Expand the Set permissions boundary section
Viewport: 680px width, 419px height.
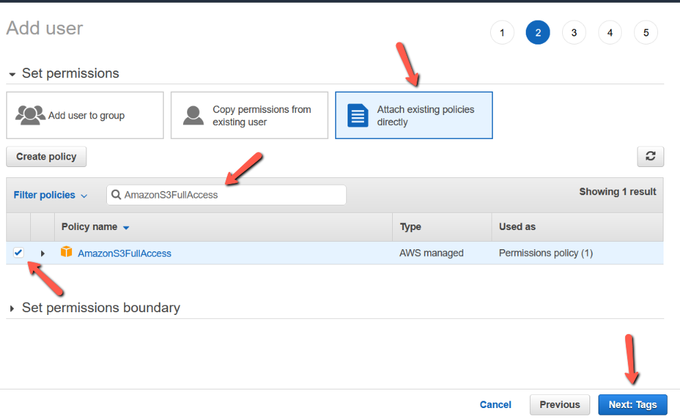pyautogui.click(x=12, y=309)
